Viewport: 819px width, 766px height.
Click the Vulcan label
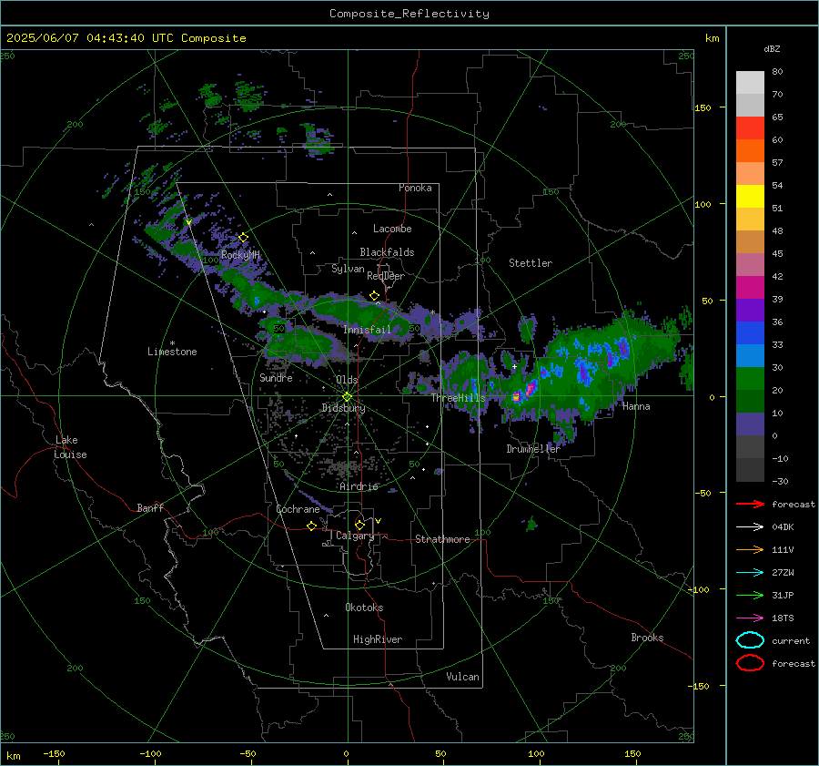pyautogui.click(x=463, y=677)
